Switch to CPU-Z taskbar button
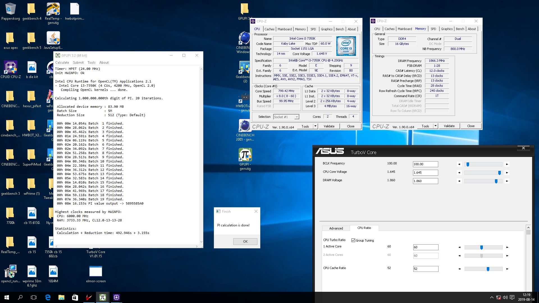539x303 pixels. pos(116,297)
